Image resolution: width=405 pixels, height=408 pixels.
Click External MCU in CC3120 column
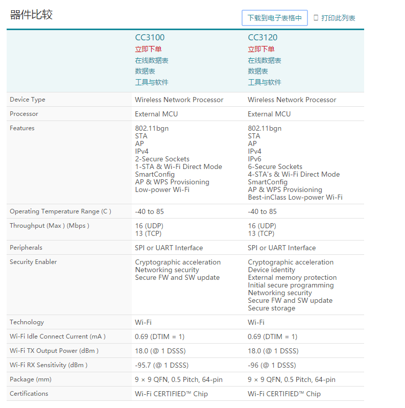click(269, 114)
